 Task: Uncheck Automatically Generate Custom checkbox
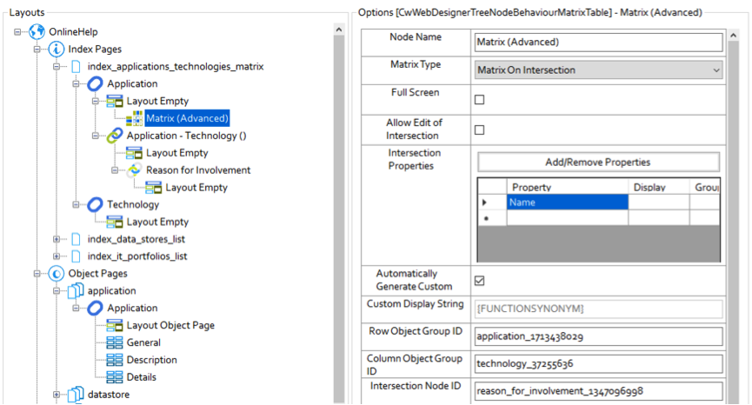pyautogui.click(x=479, y=281)
